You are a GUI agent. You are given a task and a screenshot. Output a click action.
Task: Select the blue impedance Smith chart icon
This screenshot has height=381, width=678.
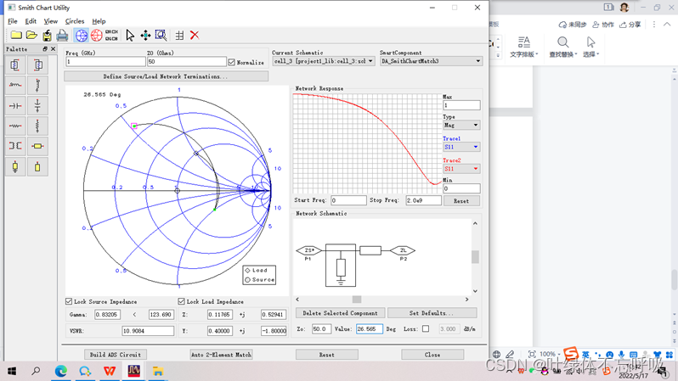(x=82, y=36)
